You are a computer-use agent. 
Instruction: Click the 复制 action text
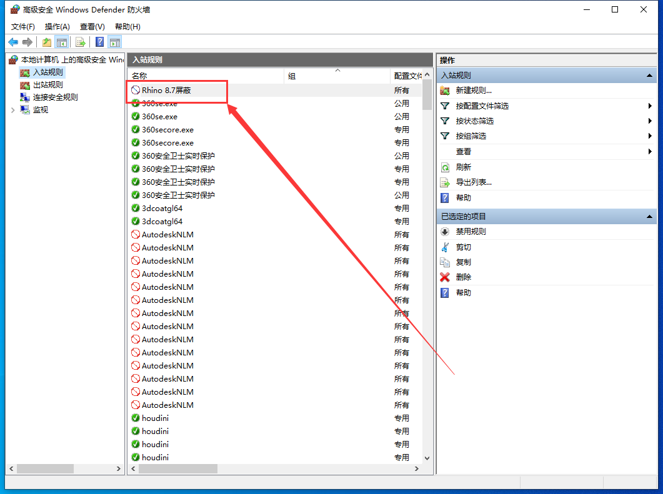pos(464,262)
